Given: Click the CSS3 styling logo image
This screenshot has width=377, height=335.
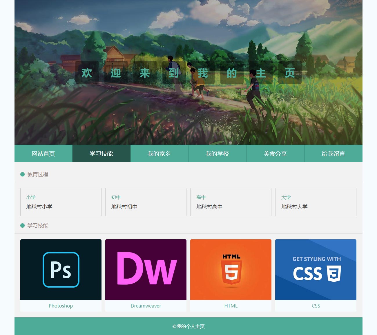Looking at the screenshot, I should (x=316, y=270).
